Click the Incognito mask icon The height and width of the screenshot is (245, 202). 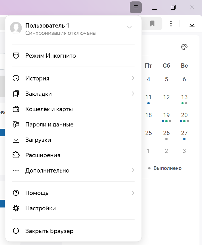pos(16,56)
